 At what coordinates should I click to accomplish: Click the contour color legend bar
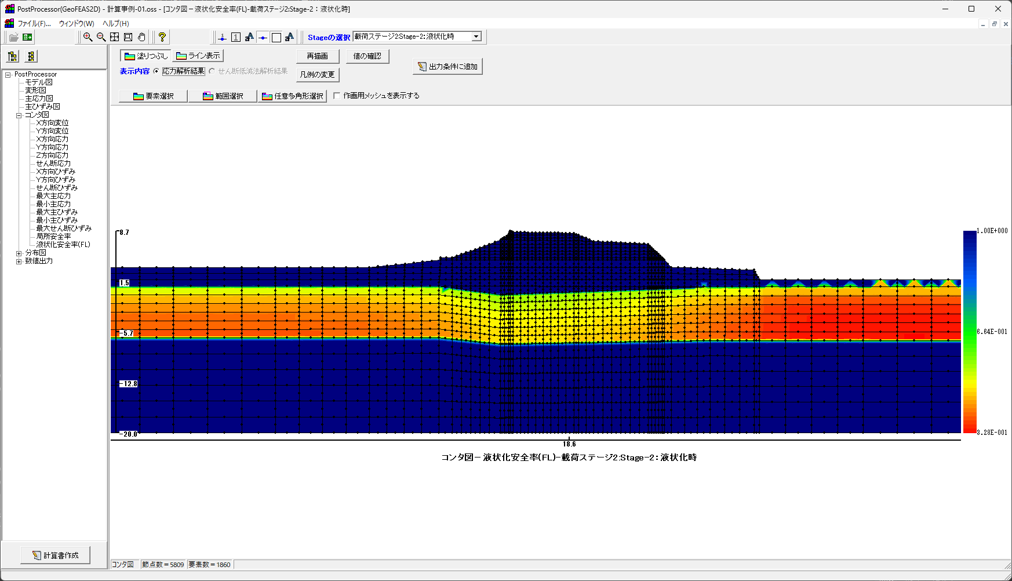click(970, 332)
